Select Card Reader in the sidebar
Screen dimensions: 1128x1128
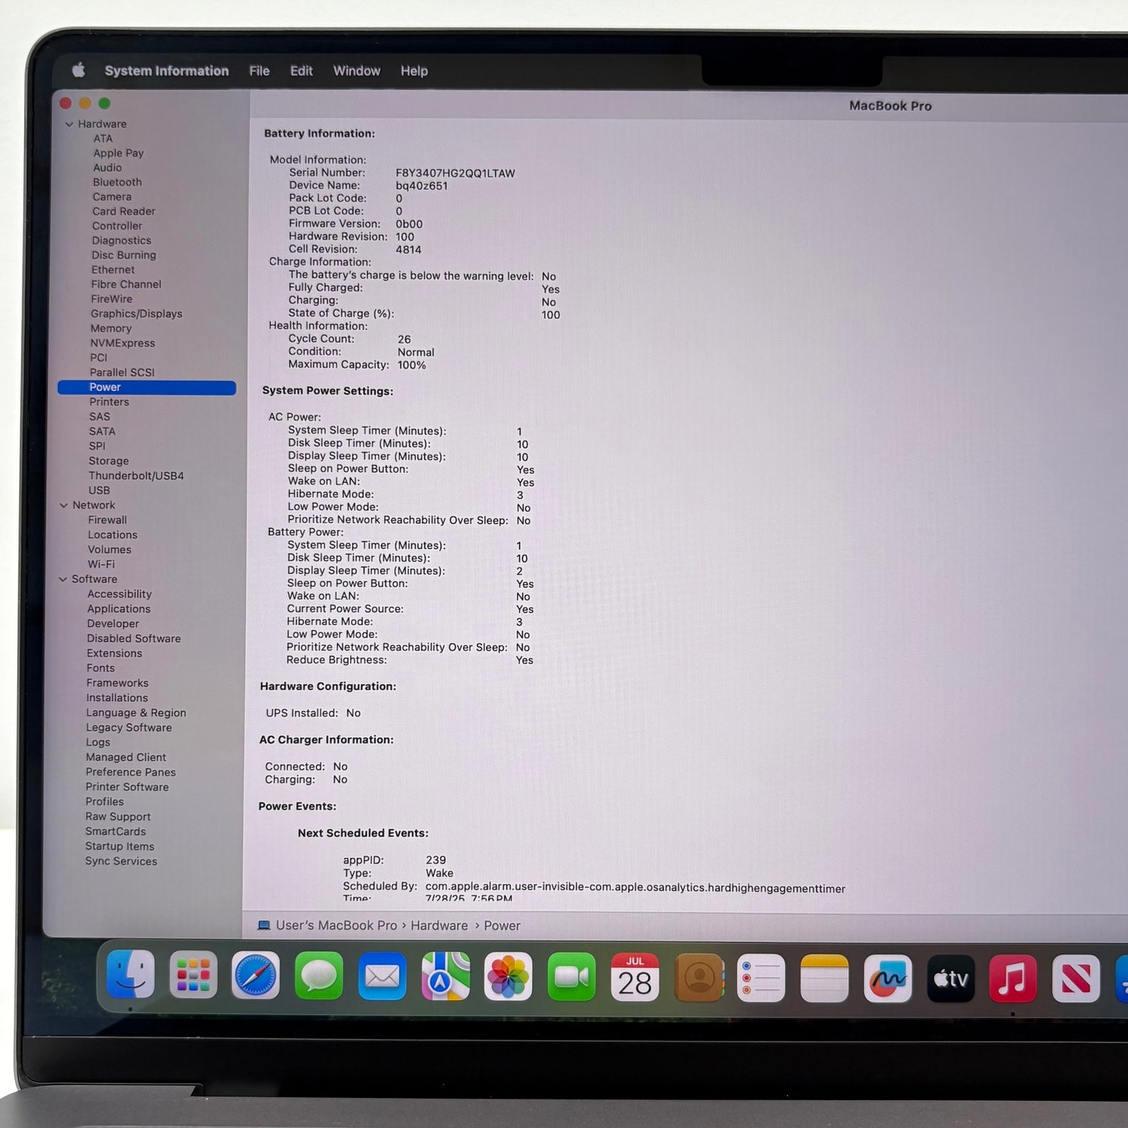click(124, 211)
